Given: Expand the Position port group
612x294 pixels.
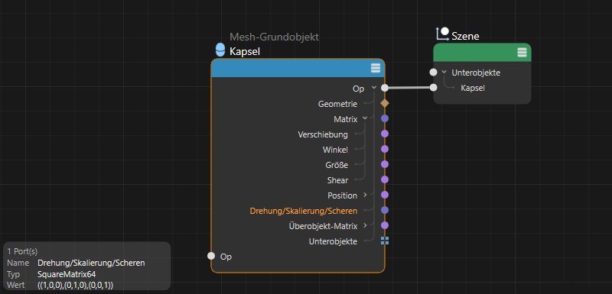Looking at the screenshot, I should tap(365, 195).
